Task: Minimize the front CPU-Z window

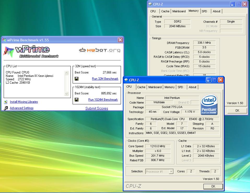Action: pos(208,80)
